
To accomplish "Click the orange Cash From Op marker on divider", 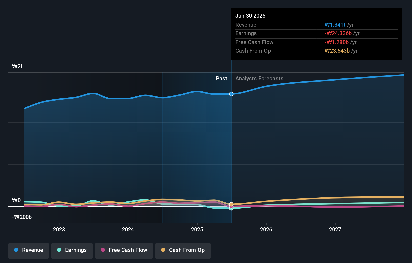I will (231, 204).
